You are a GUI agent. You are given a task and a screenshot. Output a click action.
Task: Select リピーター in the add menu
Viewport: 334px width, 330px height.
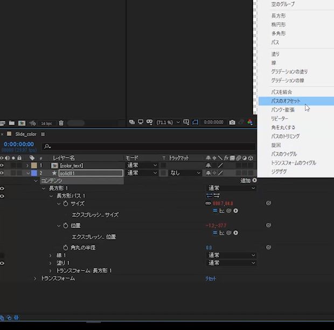pyautogui.click(x=280, y=118)
